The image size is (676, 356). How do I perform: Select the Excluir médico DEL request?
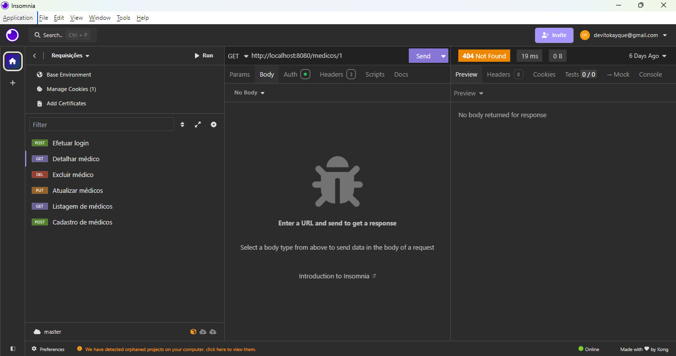click(125, 175)
